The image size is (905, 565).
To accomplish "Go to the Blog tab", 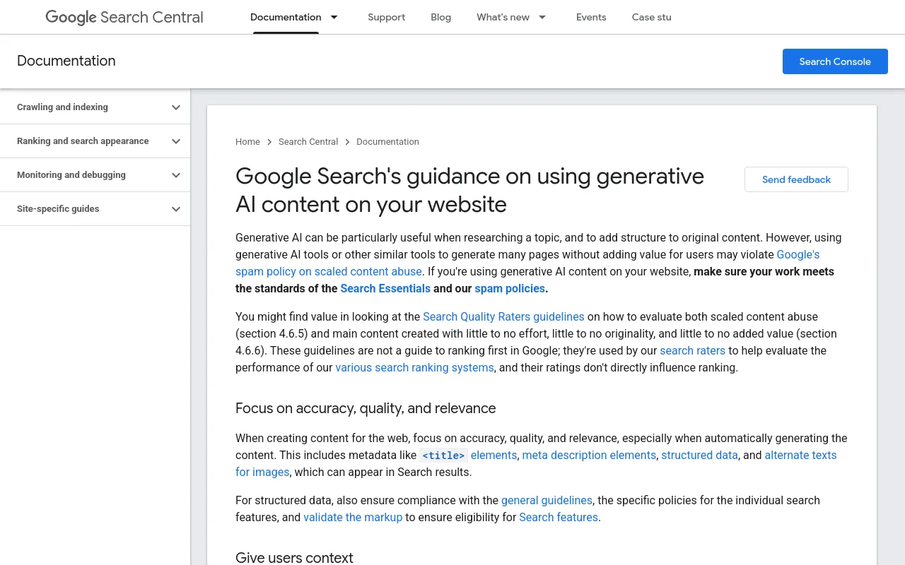I will [440, 17].
